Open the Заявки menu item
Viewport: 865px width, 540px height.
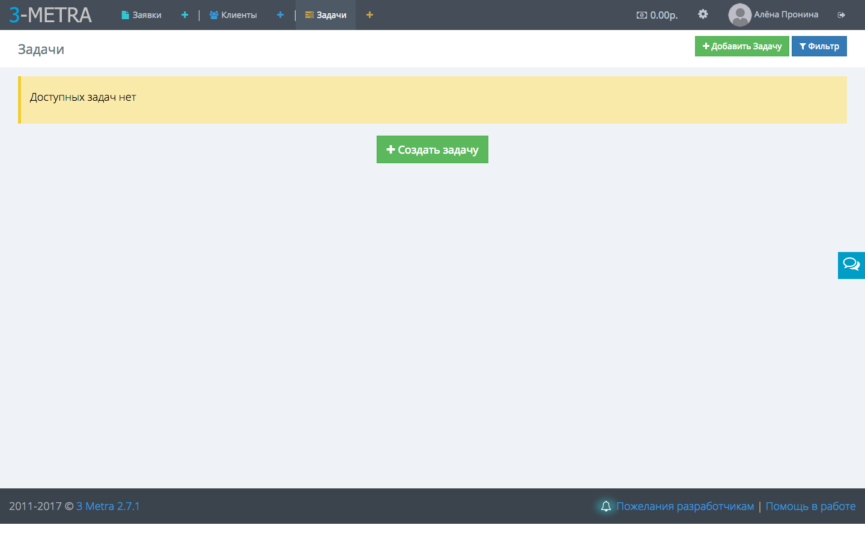141,15
